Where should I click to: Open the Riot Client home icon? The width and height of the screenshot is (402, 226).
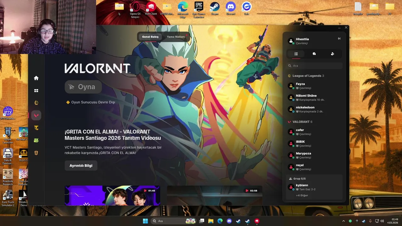click(x=36, y=78)
